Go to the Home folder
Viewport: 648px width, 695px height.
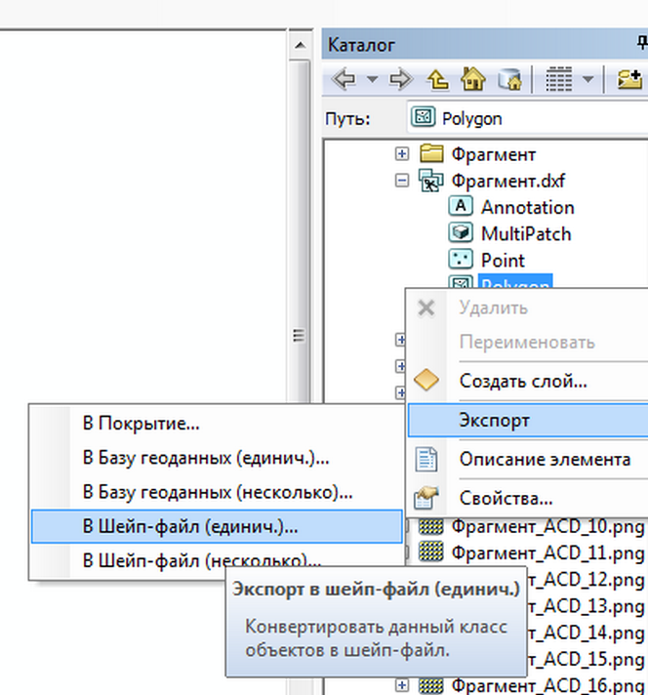[473, 79]
